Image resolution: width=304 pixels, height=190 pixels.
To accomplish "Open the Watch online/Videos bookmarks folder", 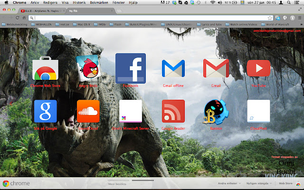I will 241,24.
